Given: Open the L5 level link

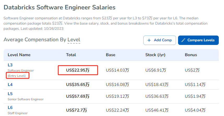Looking at the screenshot, I should point(10,94).
